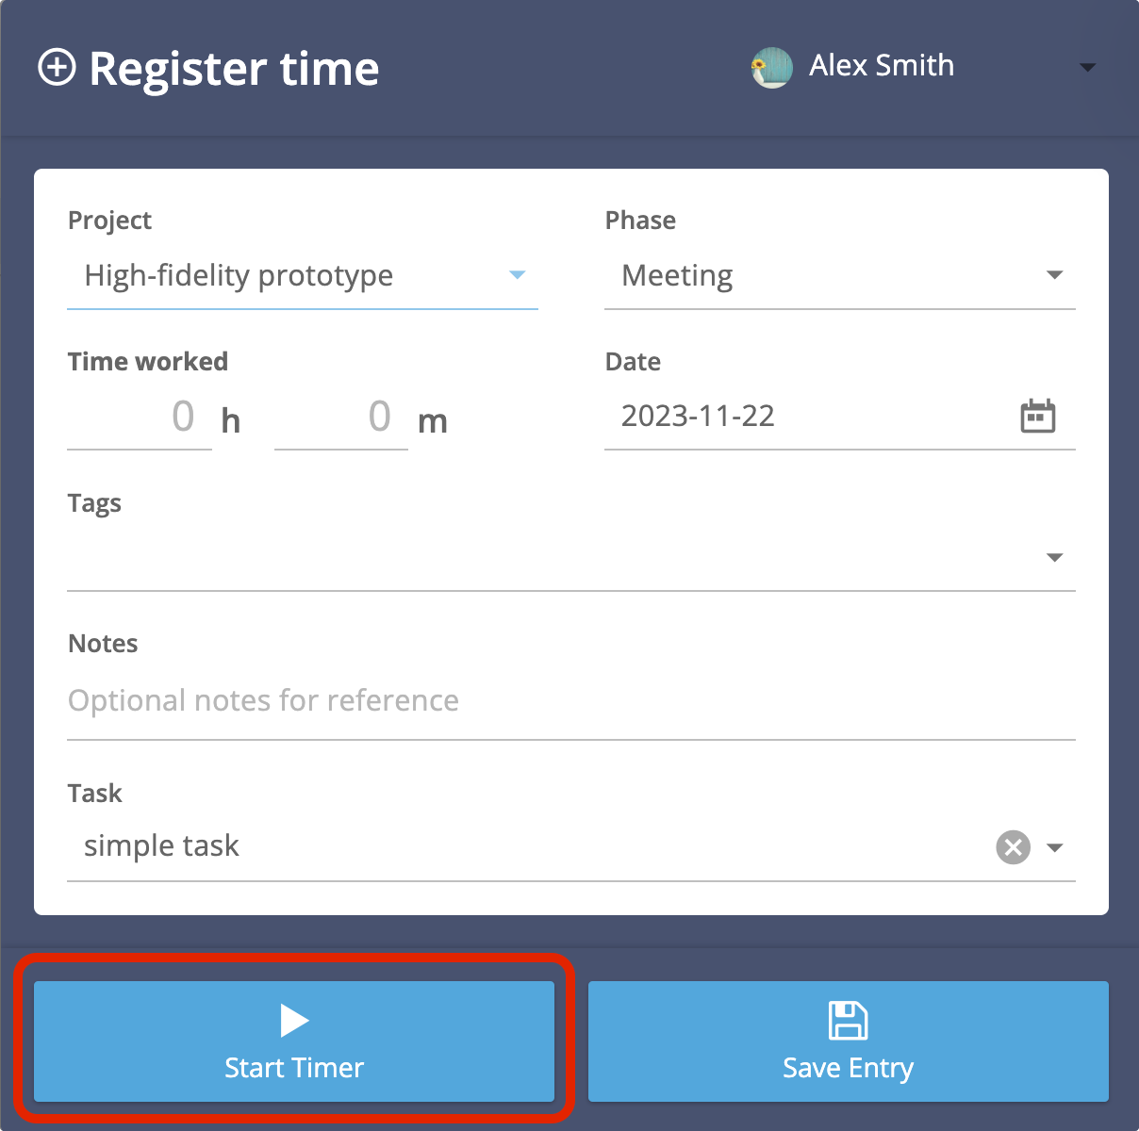Open the calendar date picker icon

coord(1038,415)
